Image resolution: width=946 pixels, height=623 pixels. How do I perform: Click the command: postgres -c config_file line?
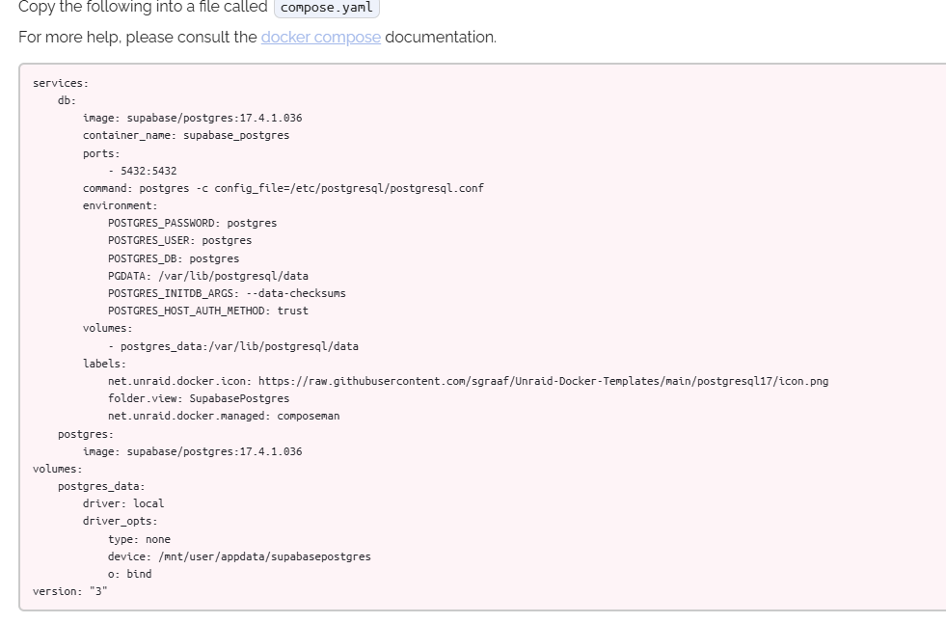point(283,188)
